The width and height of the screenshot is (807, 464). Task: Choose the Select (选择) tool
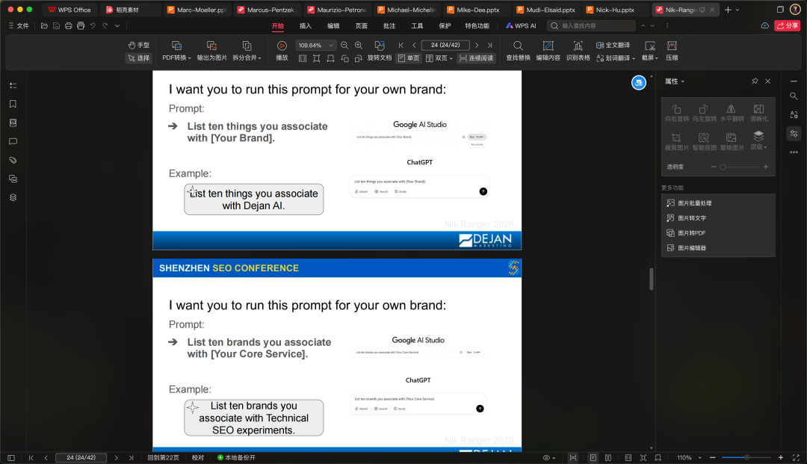pyautogui.click(x=138, y=58)
